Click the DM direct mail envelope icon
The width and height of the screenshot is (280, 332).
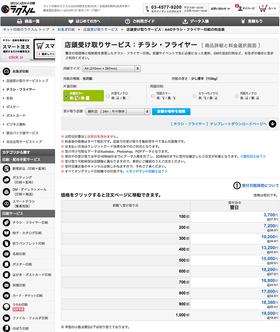click(x=6, y=191)
